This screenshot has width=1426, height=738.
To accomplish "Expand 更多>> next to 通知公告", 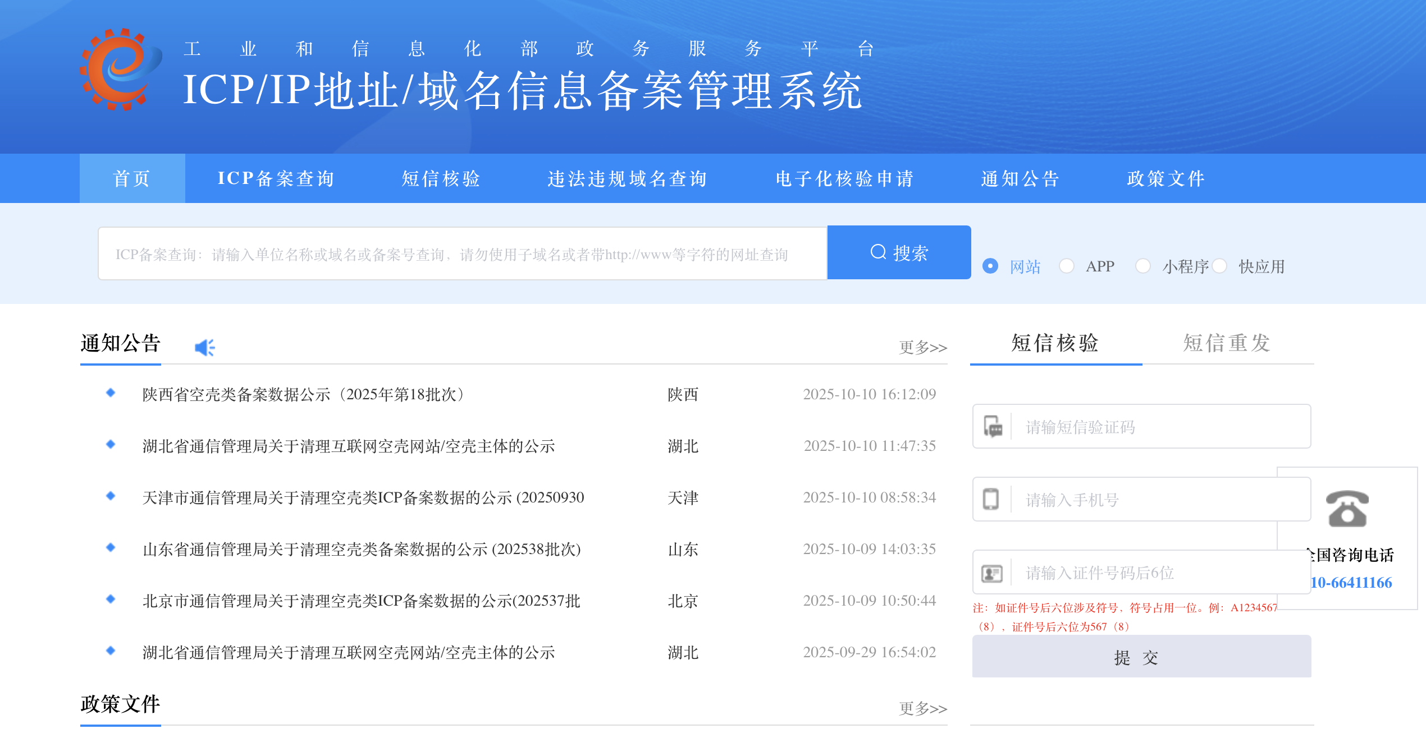I will [922, 348].
